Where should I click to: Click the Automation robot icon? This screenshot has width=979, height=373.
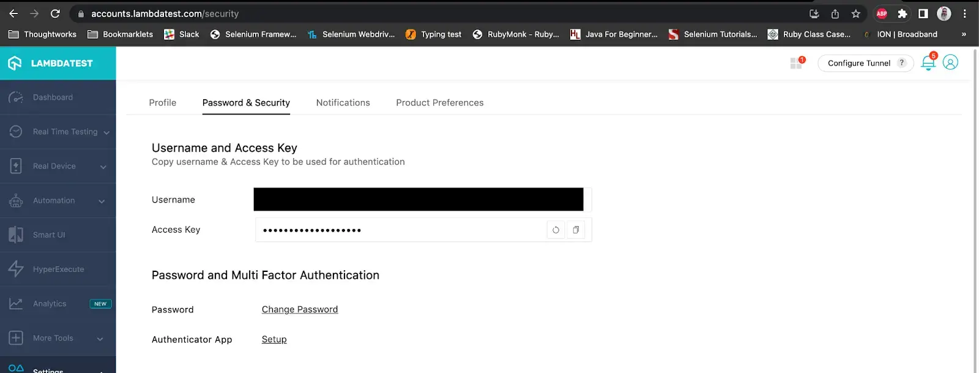pyautogui.click(x=16, y=200)
